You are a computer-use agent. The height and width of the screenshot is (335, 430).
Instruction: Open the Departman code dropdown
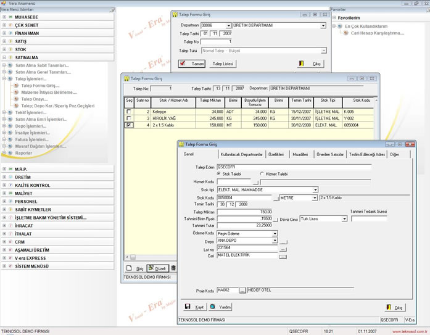point(228,25)
